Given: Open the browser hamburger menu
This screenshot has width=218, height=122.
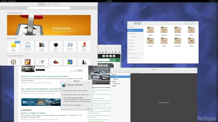Looking at the screenshot, I should point(119,52).
